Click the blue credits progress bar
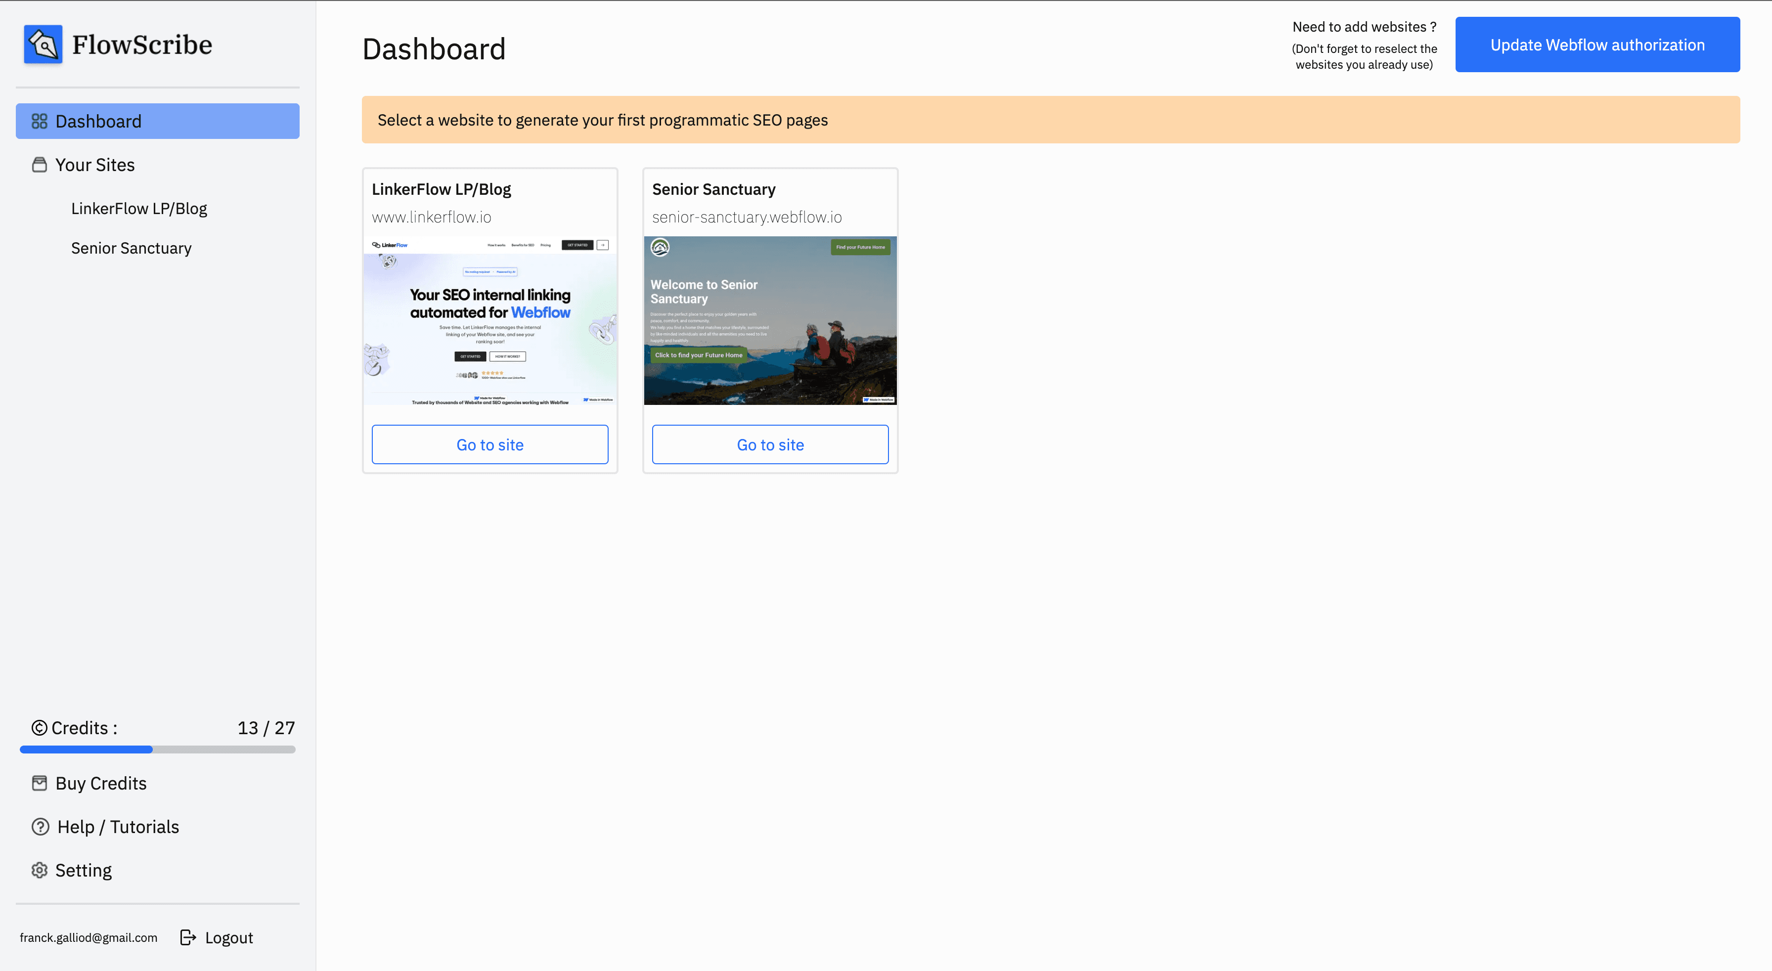 click(x=86, y=750)
